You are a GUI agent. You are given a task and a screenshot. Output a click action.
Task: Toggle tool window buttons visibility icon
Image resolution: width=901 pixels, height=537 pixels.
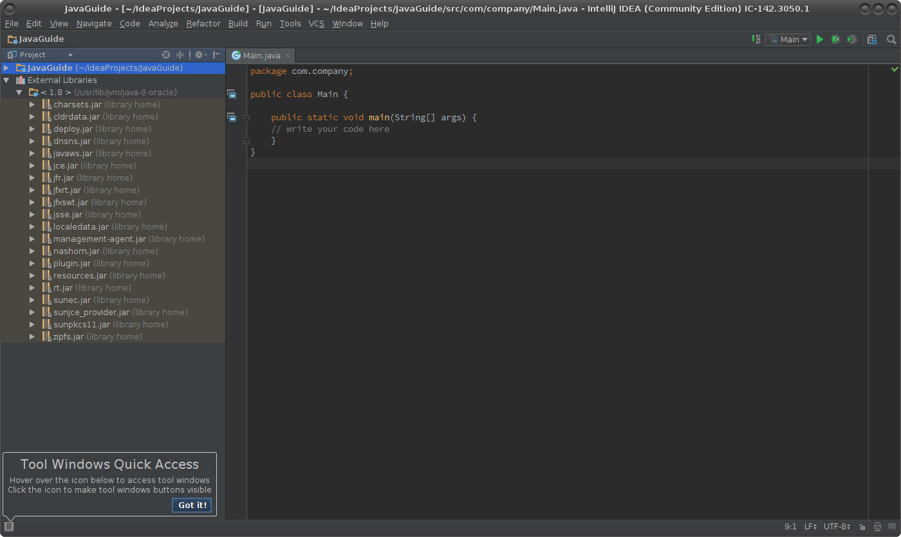pyautogui.click(x=9, y=526)
